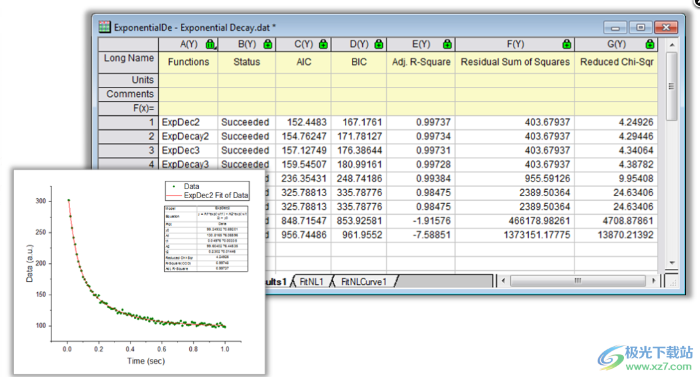
Task: Click the lock icon in column B(Y)
Action: 268,44
